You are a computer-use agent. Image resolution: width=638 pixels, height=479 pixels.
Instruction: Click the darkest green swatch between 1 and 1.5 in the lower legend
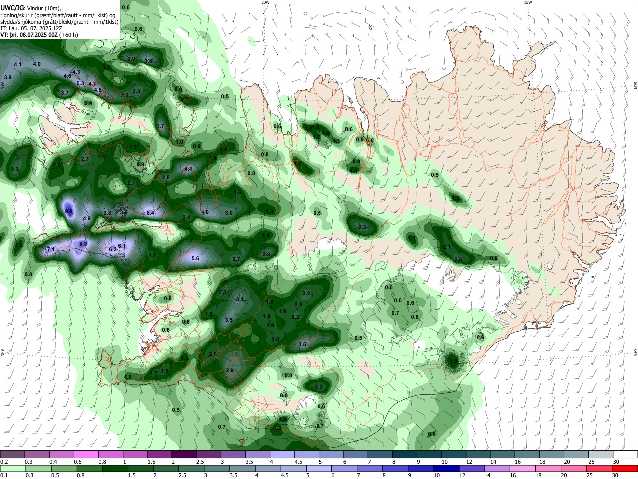click(x=114, y=468)
